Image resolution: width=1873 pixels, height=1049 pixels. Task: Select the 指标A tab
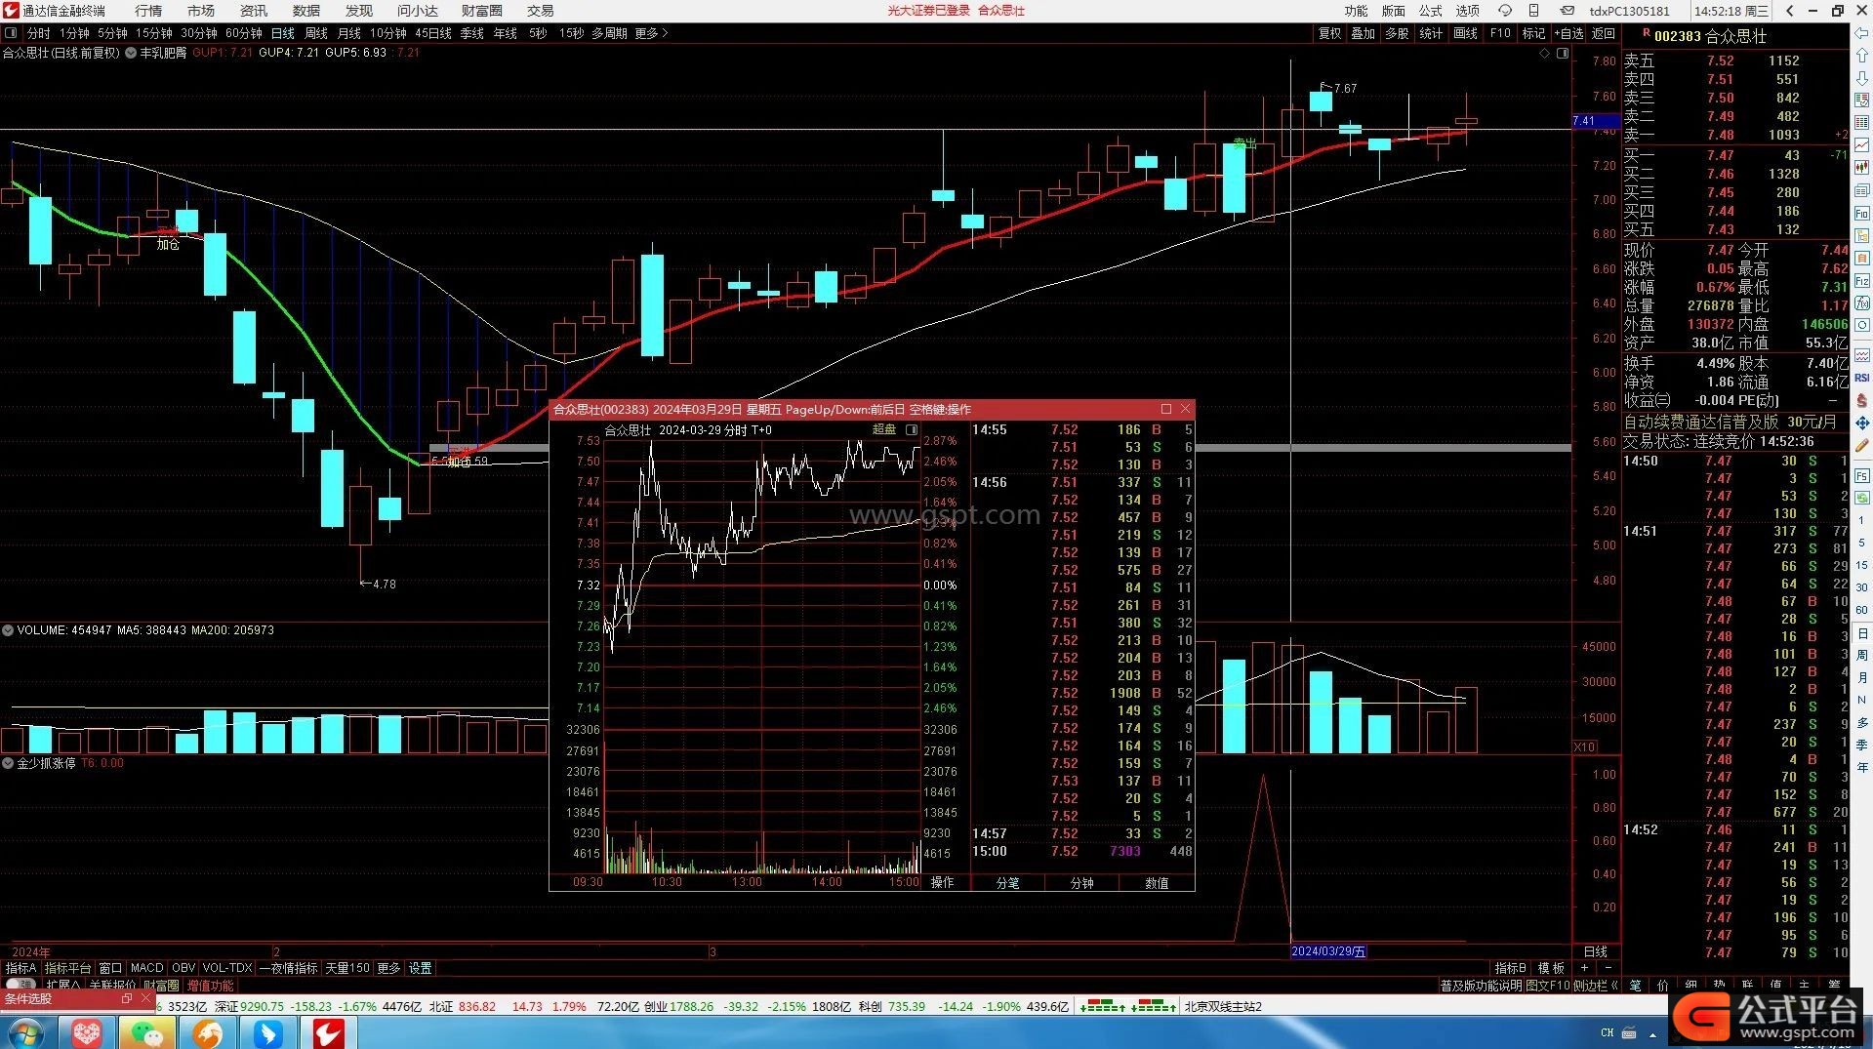[x=20, y=968]
